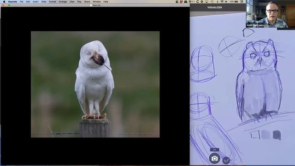Viewport: 295px width, 166px height.
Task: Close the Keynote window with red button
Action: pos(3,5)
